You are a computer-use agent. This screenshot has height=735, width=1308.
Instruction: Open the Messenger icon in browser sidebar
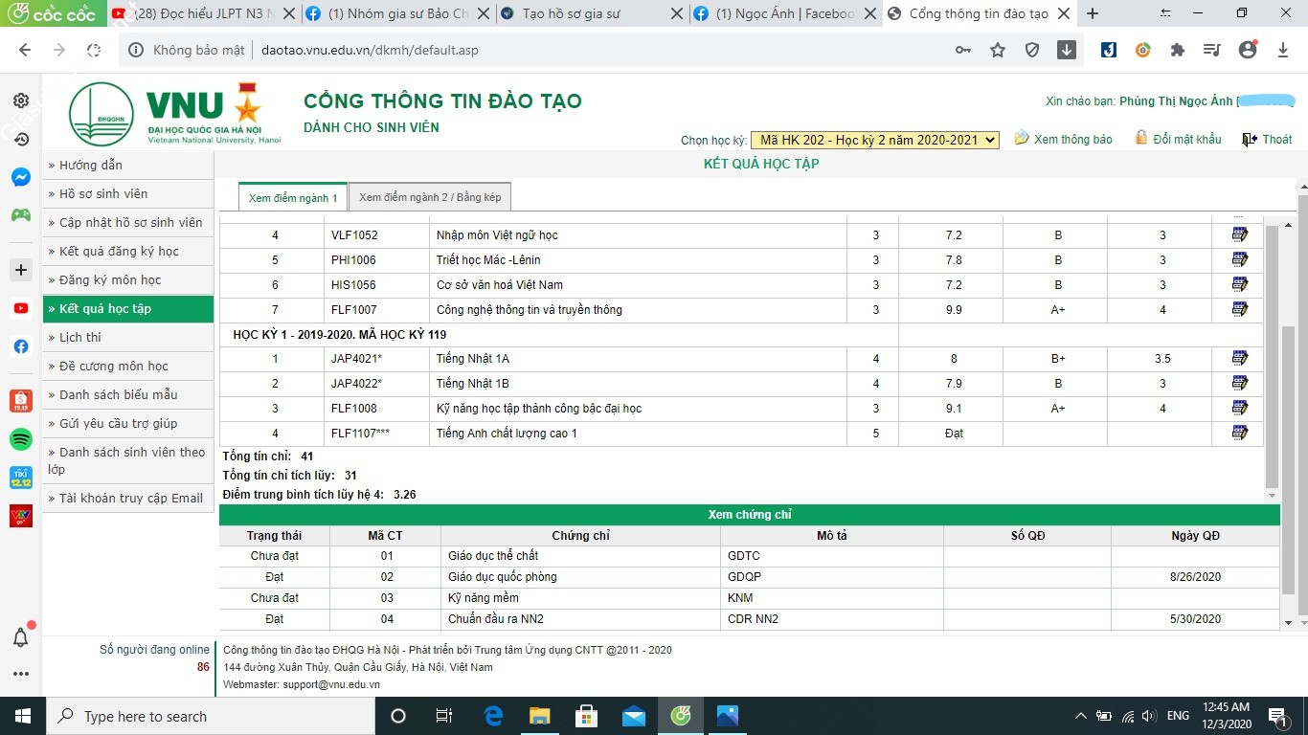(x=20, y=177)
